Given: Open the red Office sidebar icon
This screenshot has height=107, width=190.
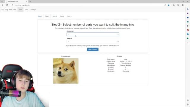Looking at the screenshot, I should (x=188, y=30).
